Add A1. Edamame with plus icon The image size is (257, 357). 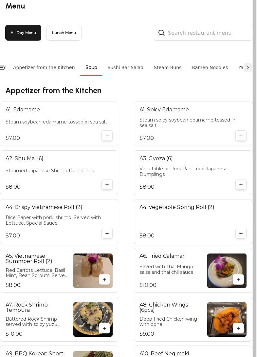[107, 136]
